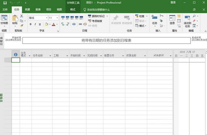This screenshot has height=135, width=207.
Task: Click the Auto Schedule (自动安排) button
Action: coord(127,20)
